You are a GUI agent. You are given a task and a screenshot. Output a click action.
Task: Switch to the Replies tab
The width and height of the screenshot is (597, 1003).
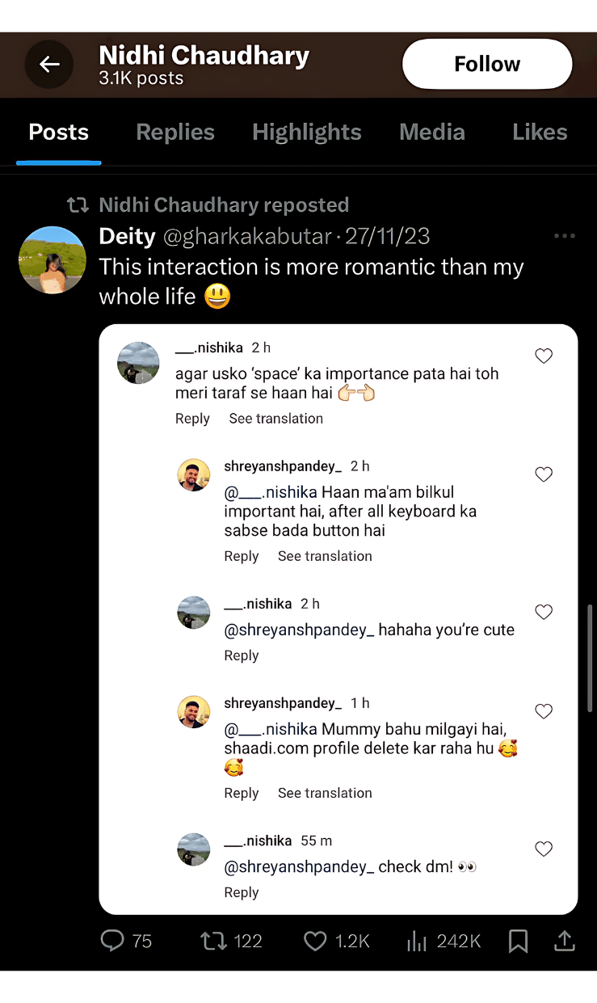tap(175, 132)
